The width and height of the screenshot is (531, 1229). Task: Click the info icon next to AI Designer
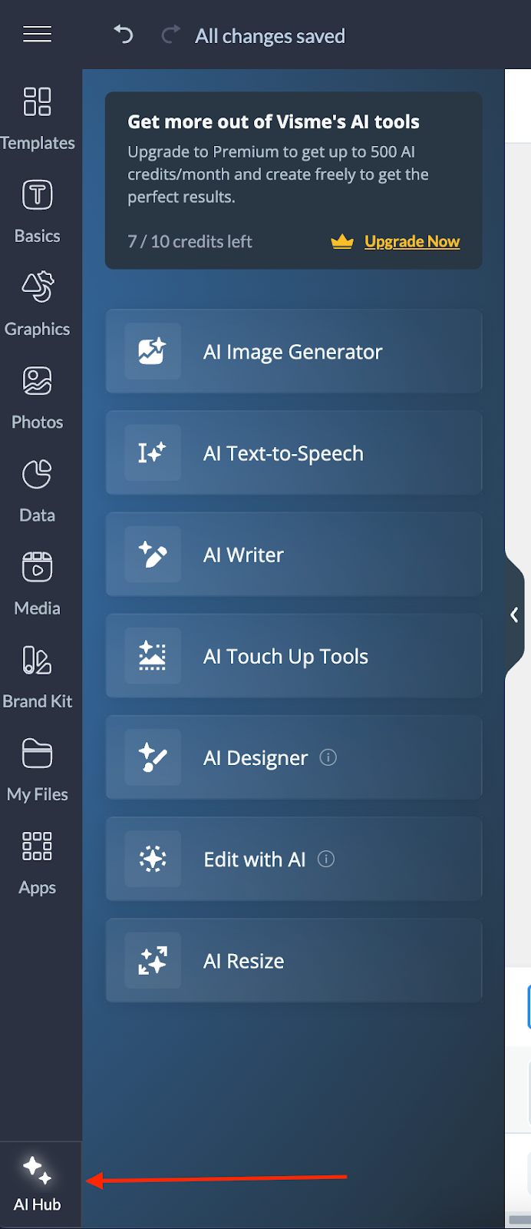point(328,757)
